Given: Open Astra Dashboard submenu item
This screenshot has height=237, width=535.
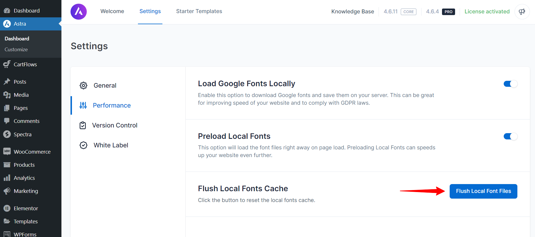Looking at the screenshot, I should point(17,39).
